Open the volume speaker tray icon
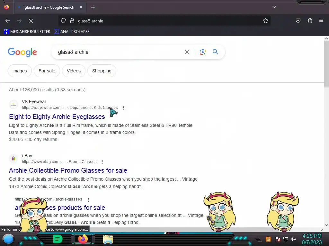The image size is (329, 246). click(x=293, y=239)
